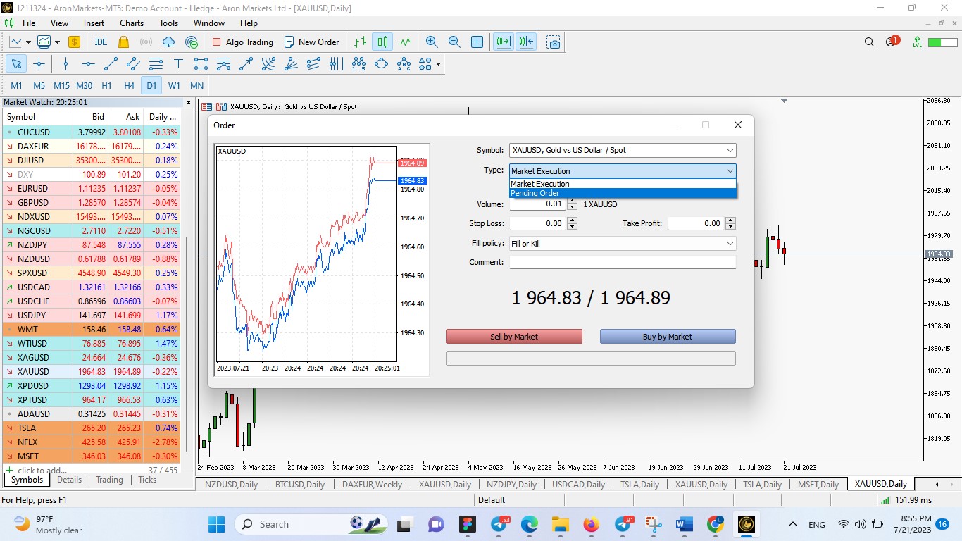Collapse the Type dropdown in the Order dialog
Screen dimensions: 962x541
pos(730,171)
